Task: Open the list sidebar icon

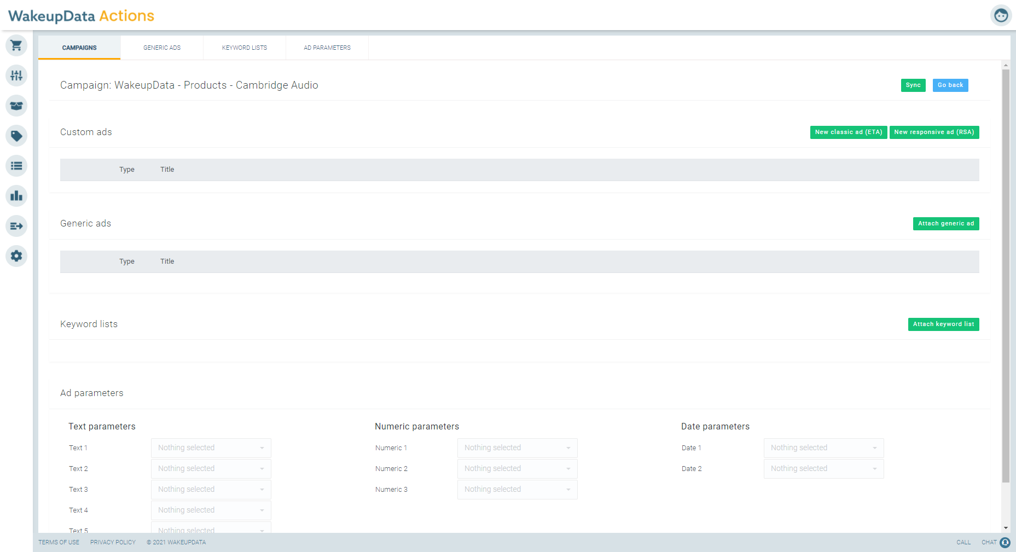Action: (16, 166)
